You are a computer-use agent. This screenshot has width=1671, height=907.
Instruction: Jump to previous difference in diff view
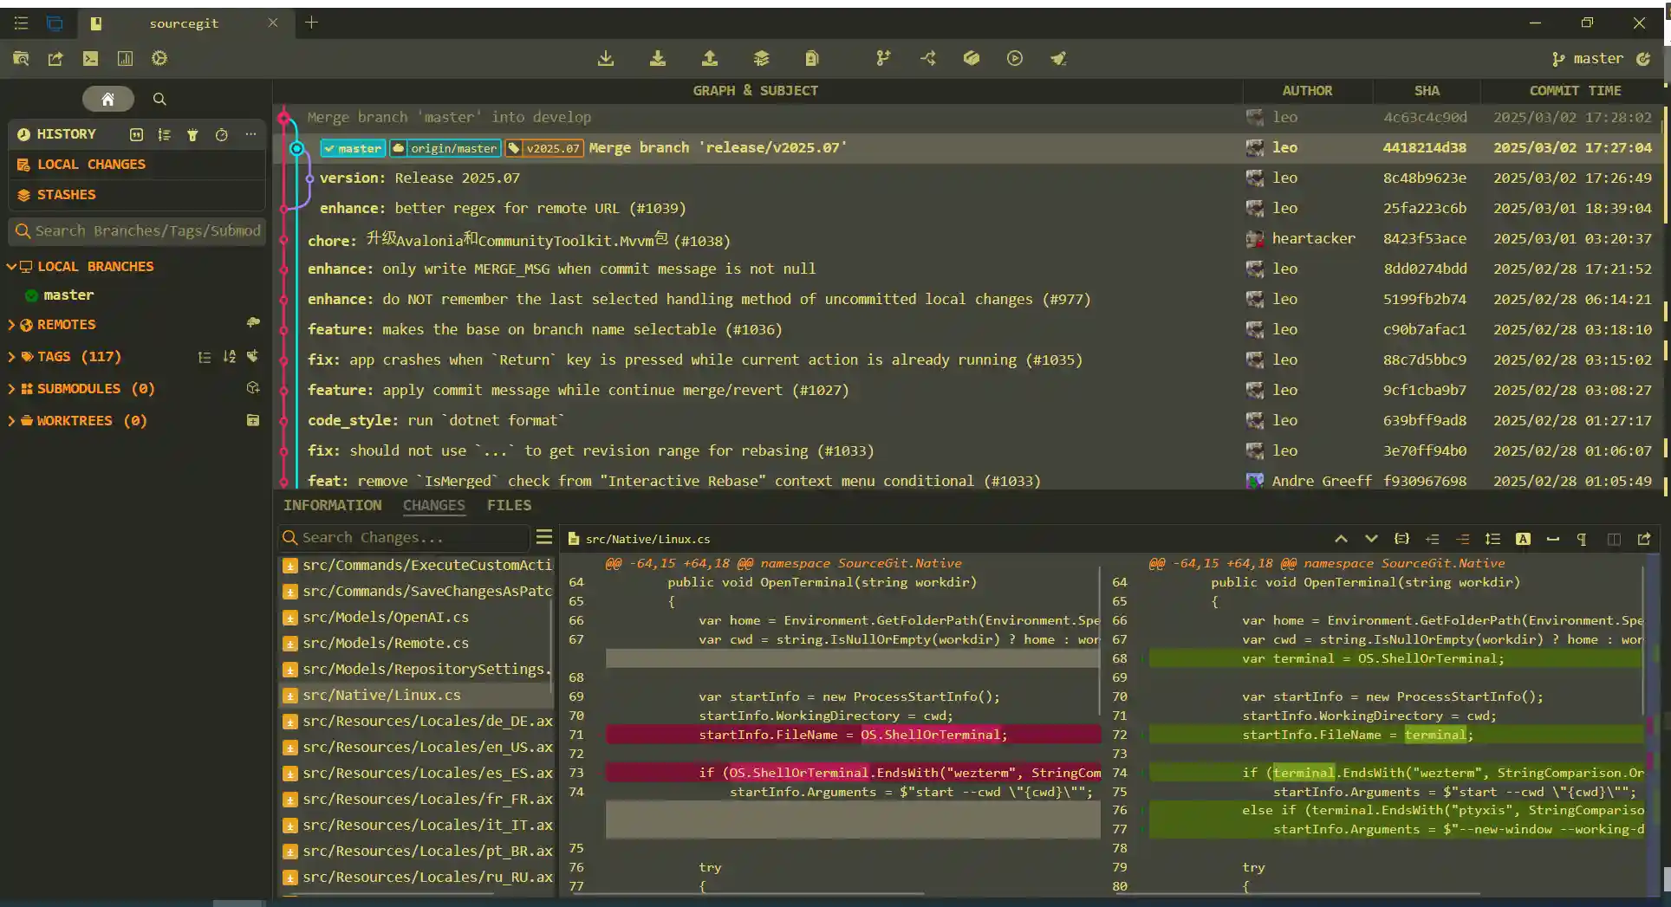1341,539
